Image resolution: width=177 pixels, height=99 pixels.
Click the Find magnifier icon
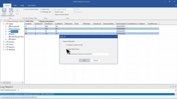(74, 9)
